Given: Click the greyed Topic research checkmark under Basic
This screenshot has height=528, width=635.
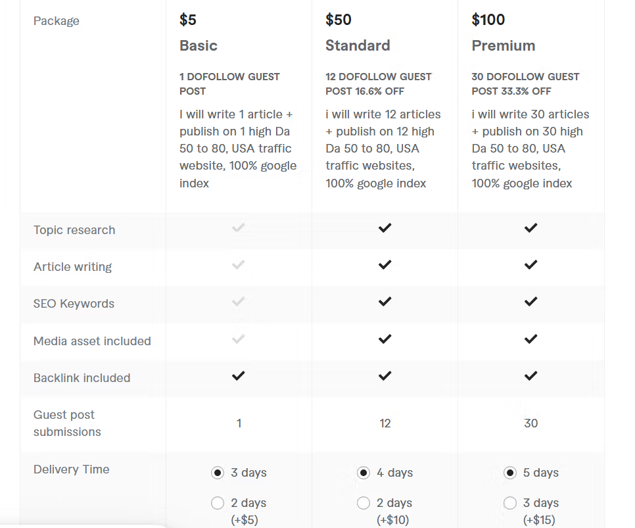Looking at the screenshot, I should click(239, 228).
